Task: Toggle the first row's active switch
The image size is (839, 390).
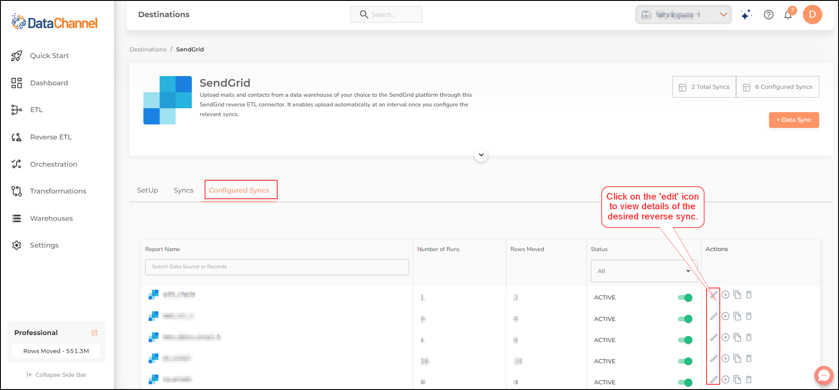Action: click(685, 298)
